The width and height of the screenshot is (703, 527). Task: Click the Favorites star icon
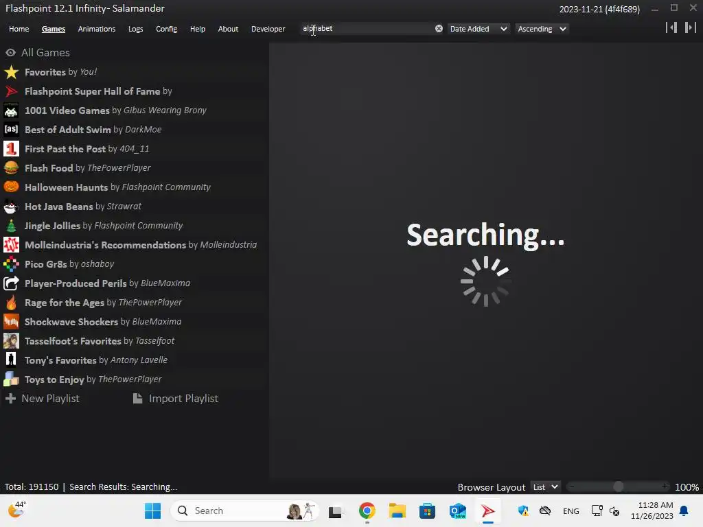click(x=11, y=72)
